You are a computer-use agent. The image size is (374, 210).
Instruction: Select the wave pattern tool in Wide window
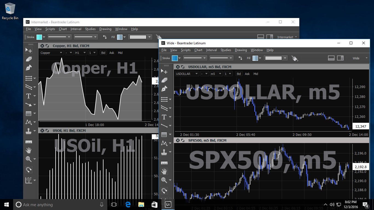(x=164, y=143)
